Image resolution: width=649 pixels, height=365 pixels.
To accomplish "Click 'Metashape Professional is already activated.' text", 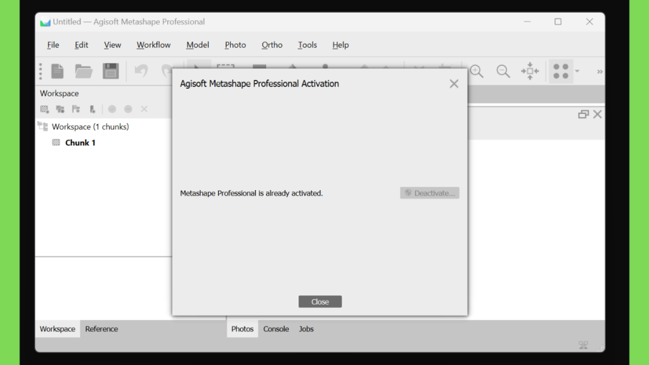I will (x=251, y=193).
